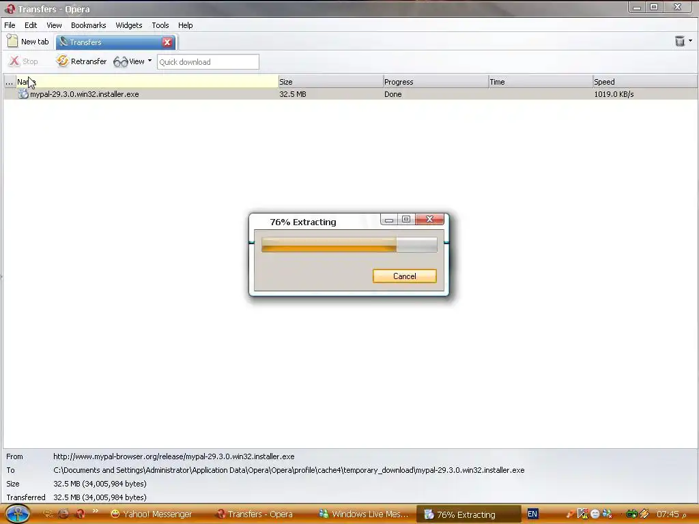Open the Tools menu

tap(160, 25)
